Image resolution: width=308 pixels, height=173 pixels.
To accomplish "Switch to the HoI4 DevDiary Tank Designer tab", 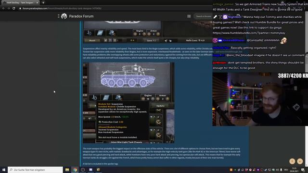I will [20, 3].
